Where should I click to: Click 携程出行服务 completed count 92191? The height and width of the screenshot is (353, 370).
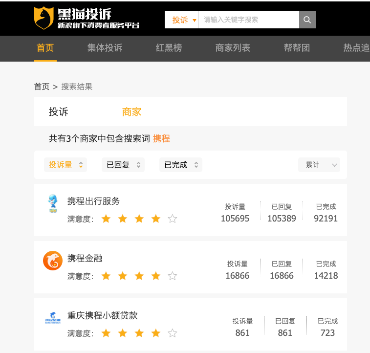point(326,219)
